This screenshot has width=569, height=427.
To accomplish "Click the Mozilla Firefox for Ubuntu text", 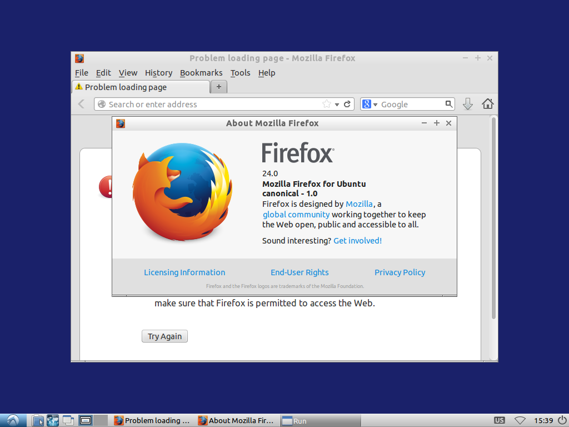I will pyautogui.click(x=314, y=184).
